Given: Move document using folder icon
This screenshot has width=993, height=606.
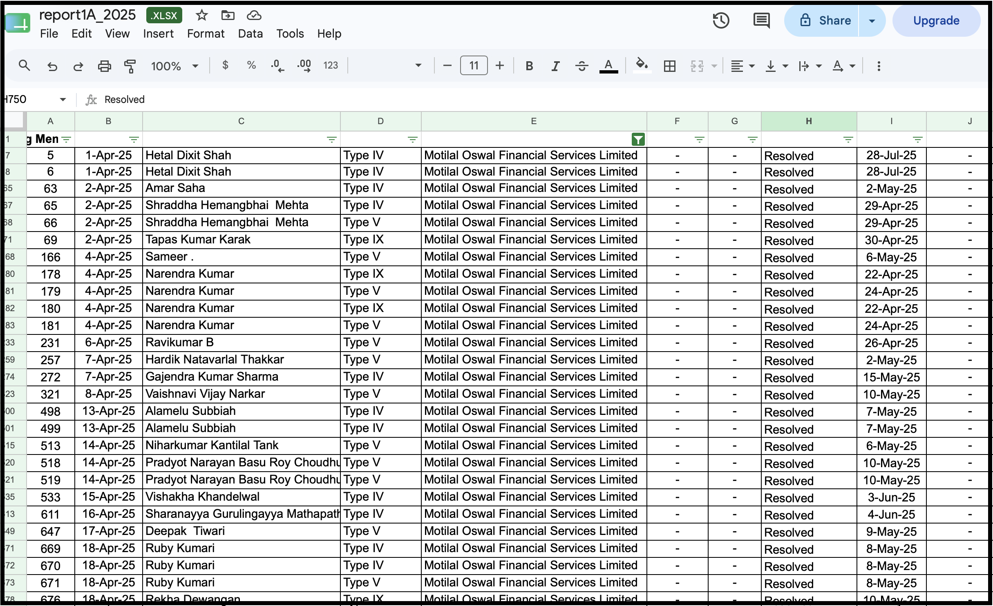Looking at the screenshot, I should pos(228,16).
